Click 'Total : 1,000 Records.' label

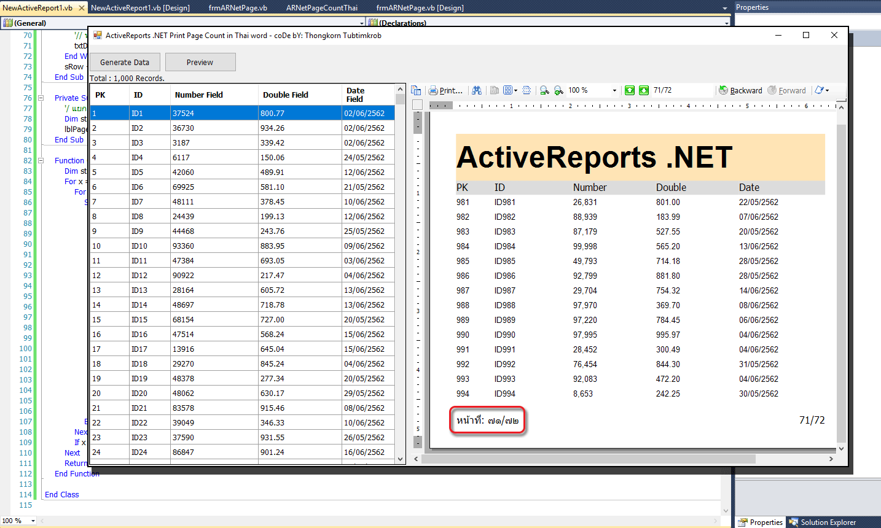tap(127, 79)
